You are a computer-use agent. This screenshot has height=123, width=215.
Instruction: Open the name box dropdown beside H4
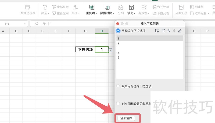25,24
